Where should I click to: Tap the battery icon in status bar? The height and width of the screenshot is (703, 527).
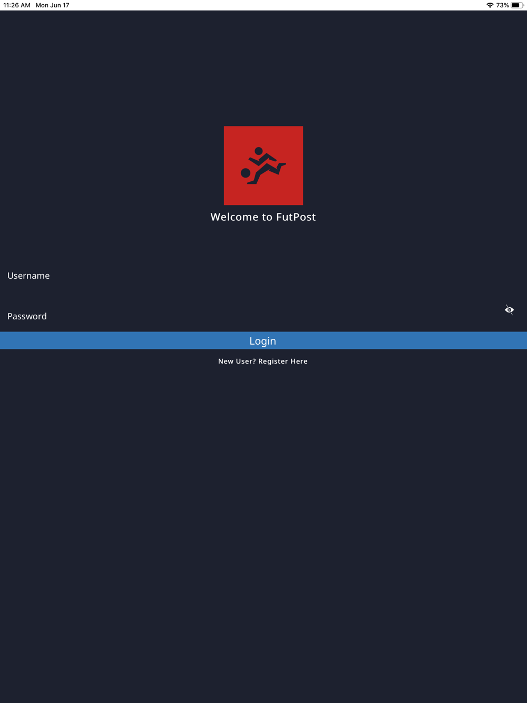[x=518, y=5]
